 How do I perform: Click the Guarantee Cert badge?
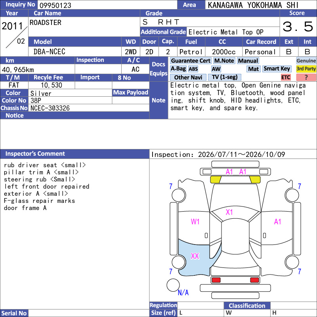click(191, 61)
